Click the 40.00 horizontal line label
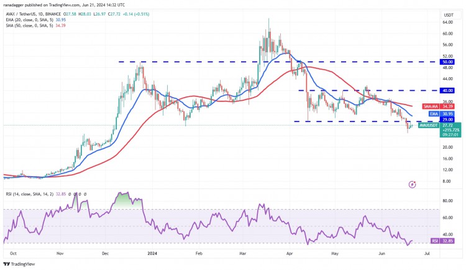Viewport: 466px width, 270px height. pyautogui.click(x=448, y=90)
